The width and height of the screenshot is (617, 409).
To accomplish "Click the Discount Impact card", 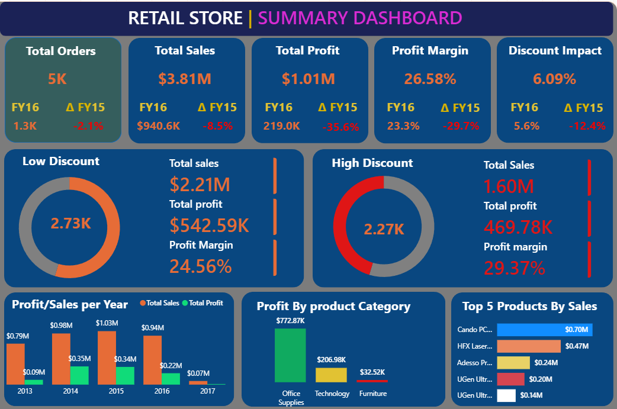I will pyautogui.click(x=554, y=89).
